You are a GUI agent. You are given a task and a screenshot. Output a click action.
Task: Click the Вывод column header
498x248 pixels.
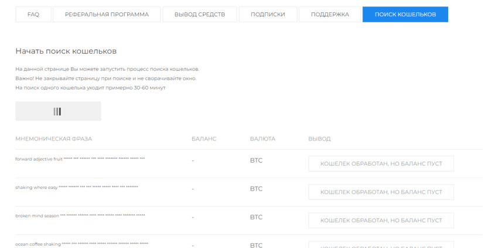pyautogui.click(x=319, y=139)
